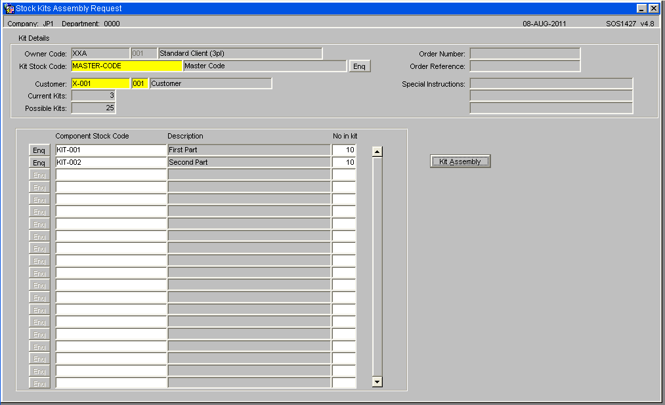Click the Kit Stock Code MASTER-CODE field
The image size is (665, 405).
tap(127, 66)
